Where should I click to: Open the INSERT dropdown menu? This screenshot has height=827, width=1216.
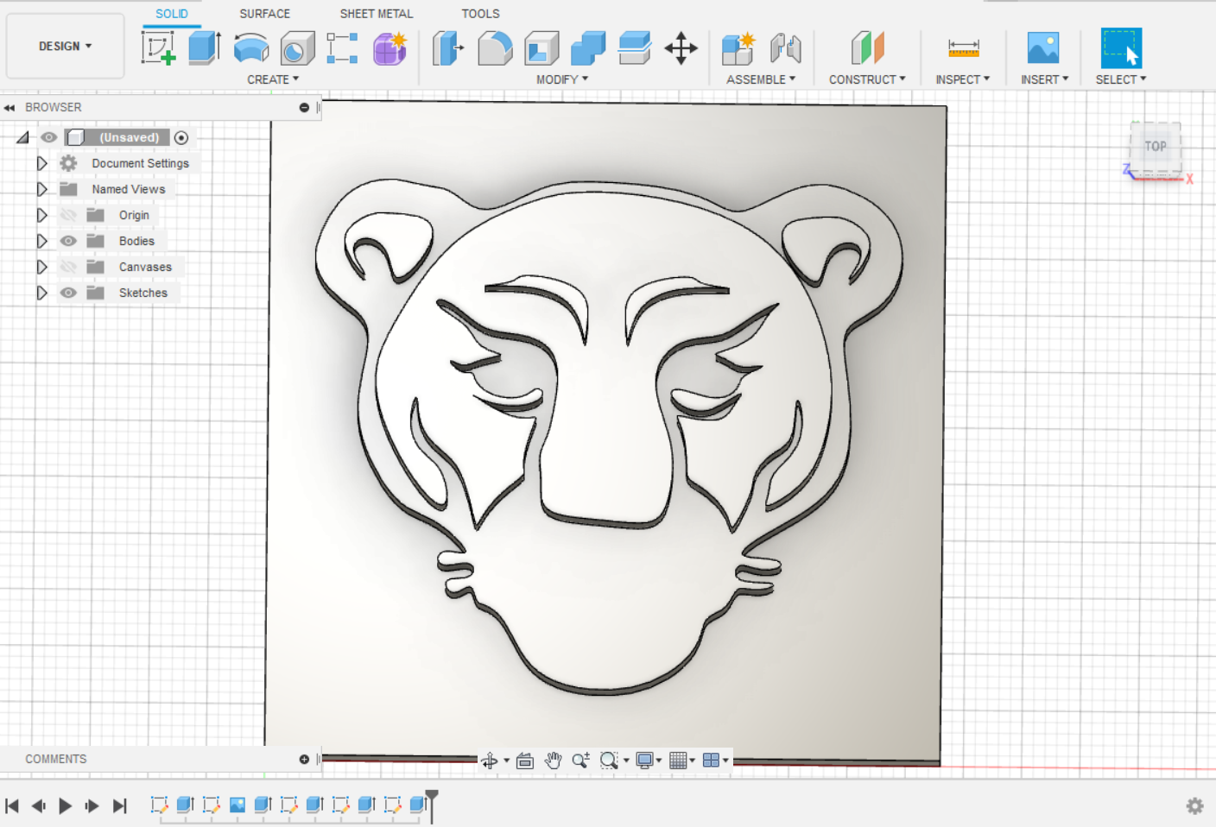(x=1044, y=79)
